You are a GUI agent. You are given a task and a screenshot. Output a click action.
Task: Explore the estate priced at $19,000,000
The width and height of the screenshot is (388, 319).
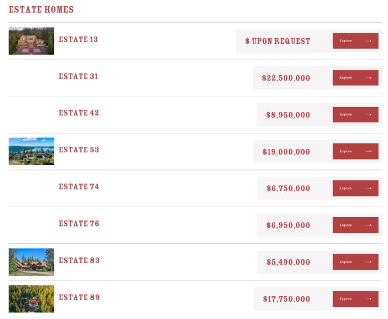pos(355,151)
